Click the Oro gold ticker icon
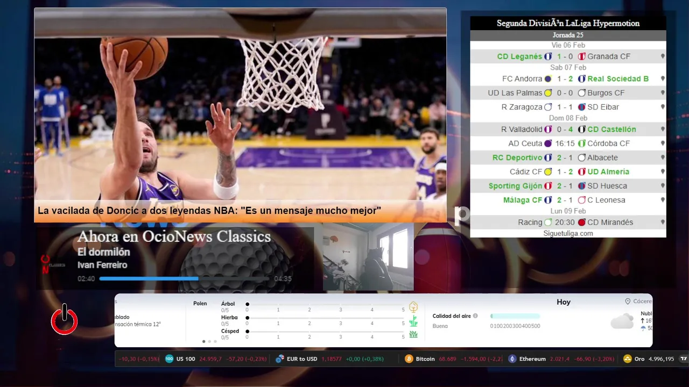689x387 pixels. pos(627,359)
